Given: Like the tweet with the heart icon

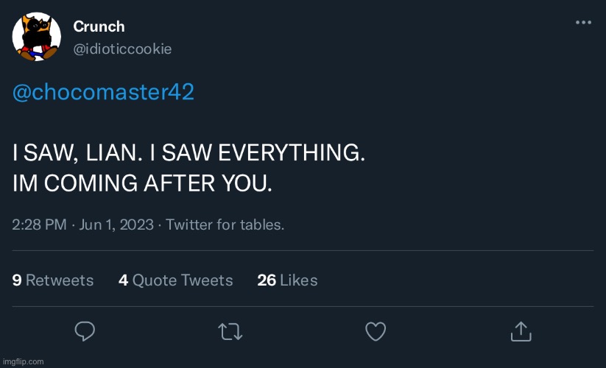Looking at the screenshot, I should pyautogui.click(x=376, y=332).
